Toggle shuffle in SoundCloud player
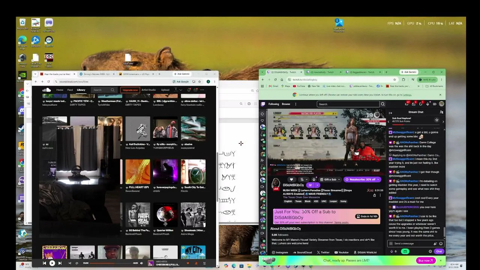The width and height of the screenshot is (480, 270). 70,263
